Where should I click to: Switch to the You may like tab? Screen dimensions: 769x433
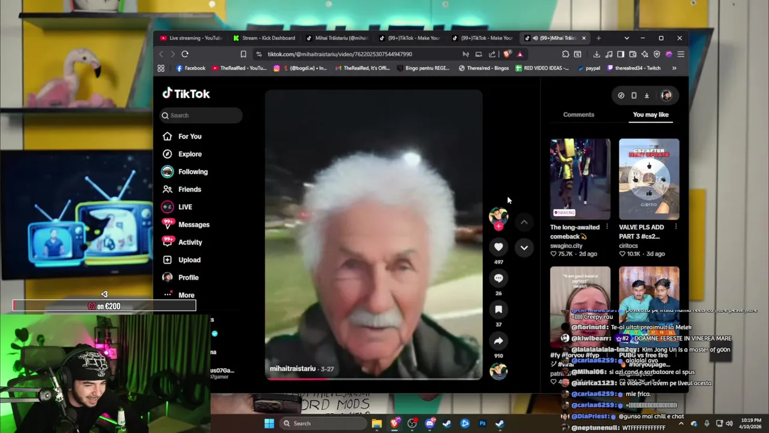click(651, 114)
